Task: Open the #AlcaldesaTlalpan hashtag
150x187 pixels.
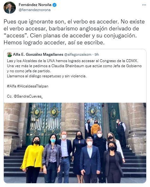Action: (x=33, y=86)
